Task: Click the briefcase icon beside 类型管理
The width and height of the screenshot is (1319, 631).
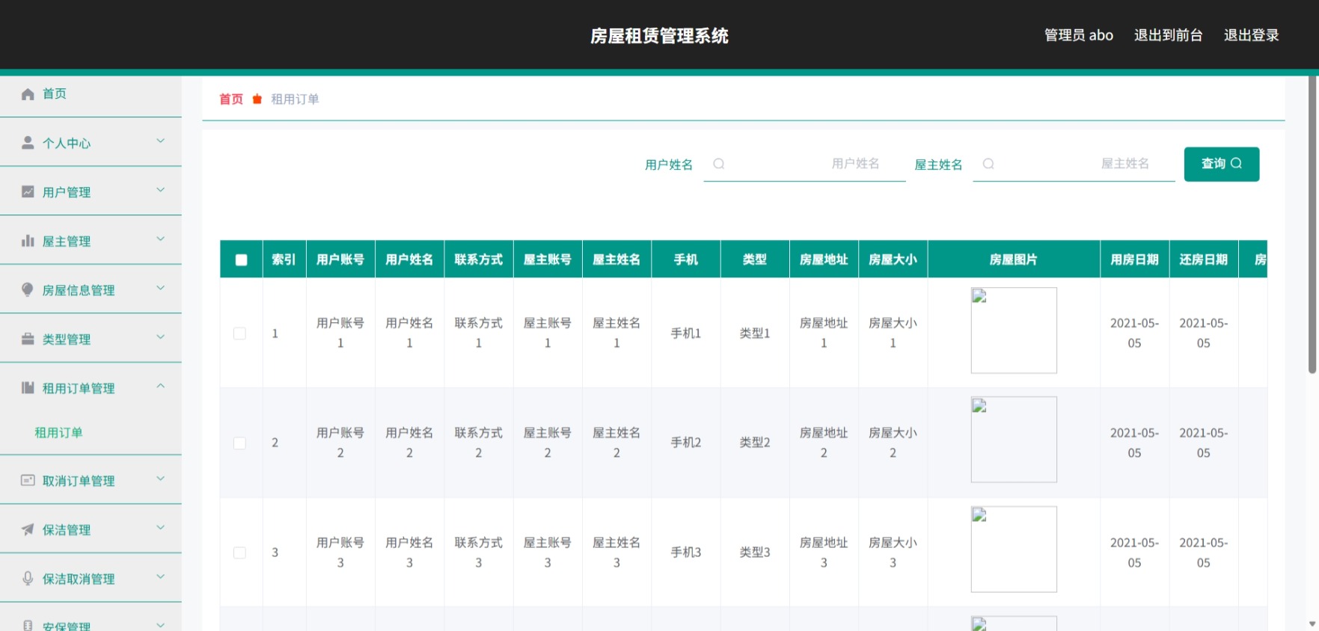Action: coord(28,339)
